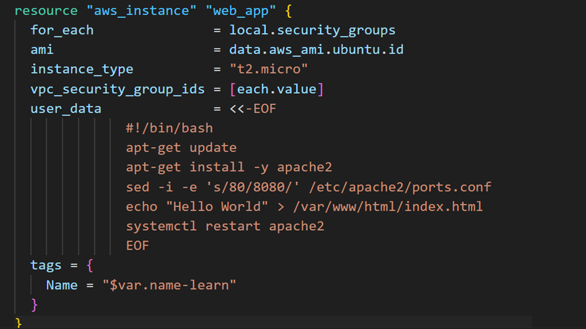This screenshot has width=586, height=329.
Task: Click the "web_app" resource name
Action: coord(240,11)
